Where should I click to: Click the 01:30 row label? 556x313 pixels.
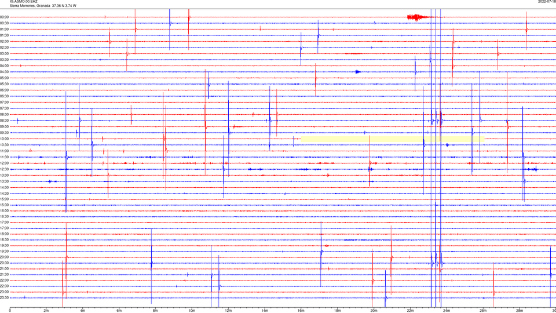point(5,35)
